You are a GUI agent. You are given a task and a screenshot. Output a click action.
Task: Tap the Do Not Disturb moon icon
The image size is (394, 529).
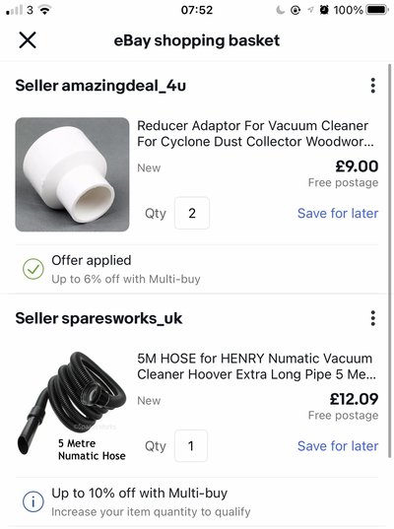pos(280,10)
